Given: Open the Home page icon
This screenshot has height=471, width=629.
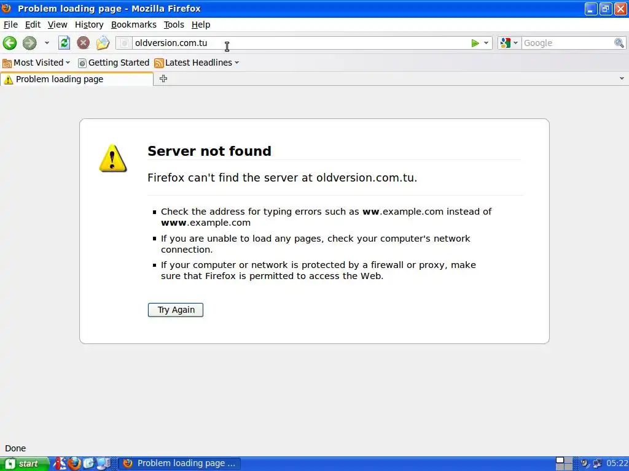Looking at the screenshot, I should coord(103,43).
